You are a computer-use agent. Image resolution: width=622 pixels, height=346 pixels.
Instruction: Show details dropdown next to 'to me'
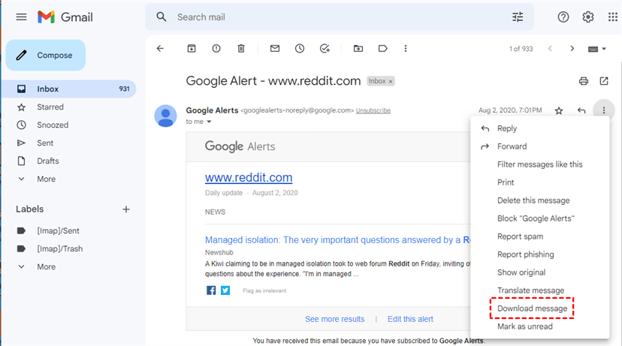click(210, 122)
